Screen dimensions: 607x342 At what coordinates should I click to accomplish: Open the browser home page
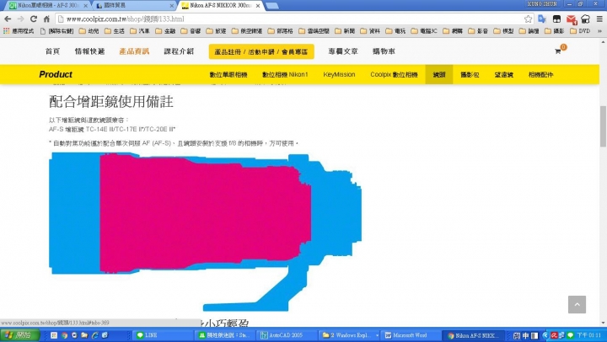pos(46,19)
